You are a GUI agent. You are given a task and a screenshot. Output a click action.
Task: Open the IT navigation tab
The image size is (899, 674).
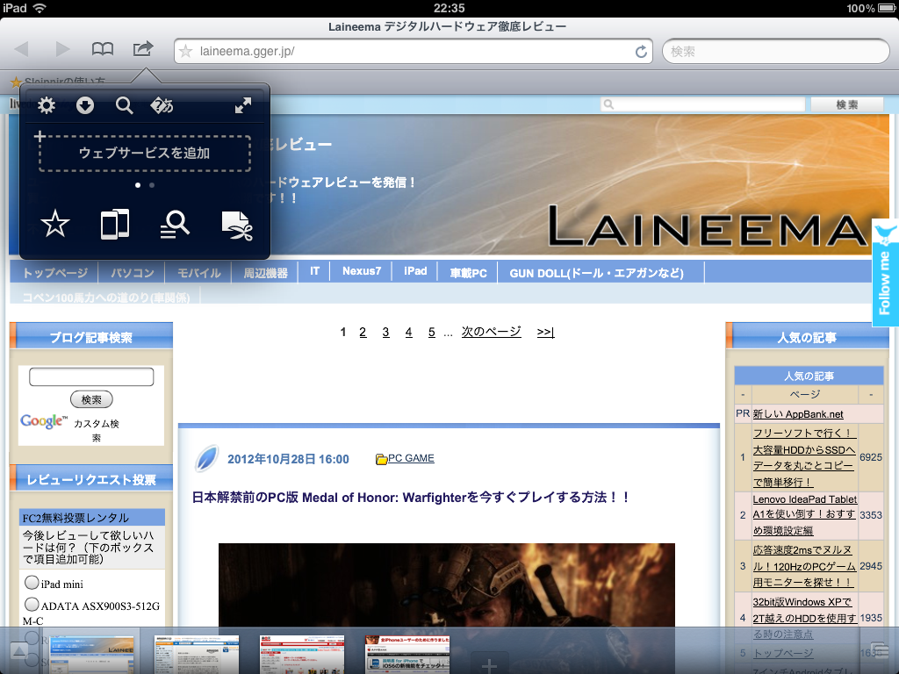314,272
